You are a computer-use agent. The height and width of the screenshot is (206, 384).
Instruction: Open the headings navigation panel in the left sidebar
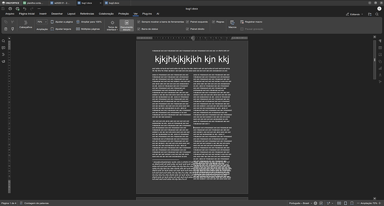3,54
